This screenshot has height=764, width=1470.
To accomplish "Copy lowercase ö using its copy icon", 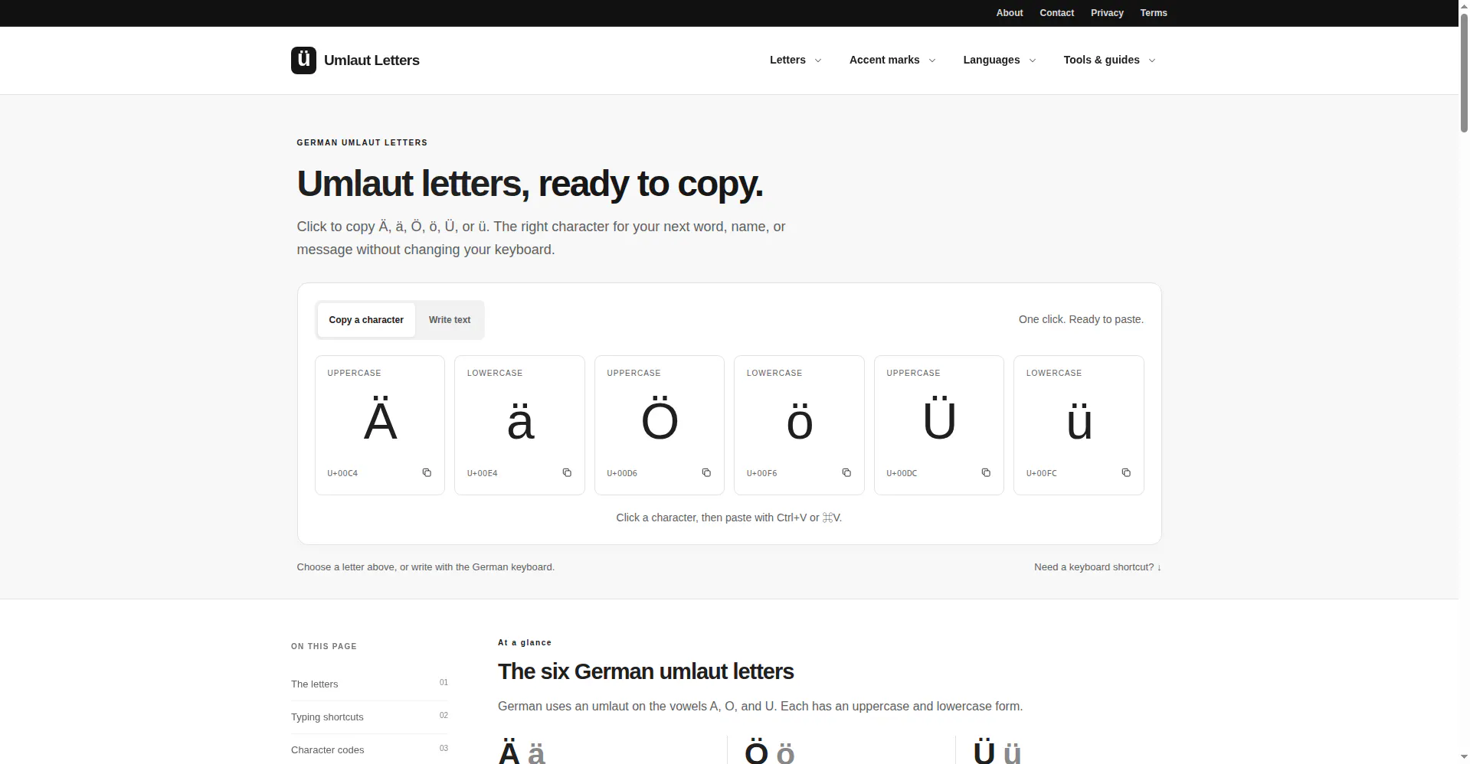I will pyautogui.click(x=846, y=473).
